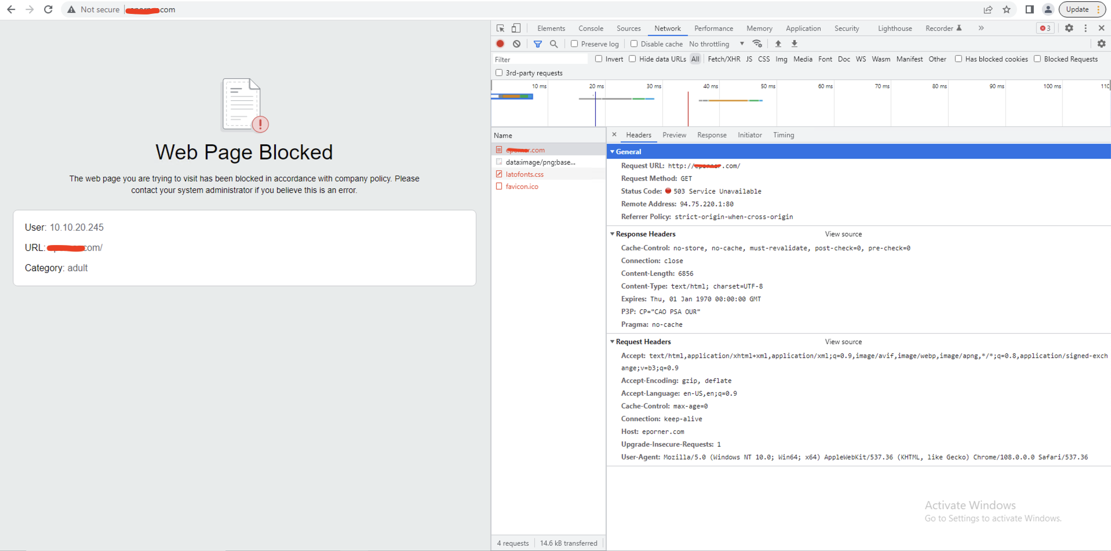
Task: Select favicon.ico request row
Action: (548, 186)
